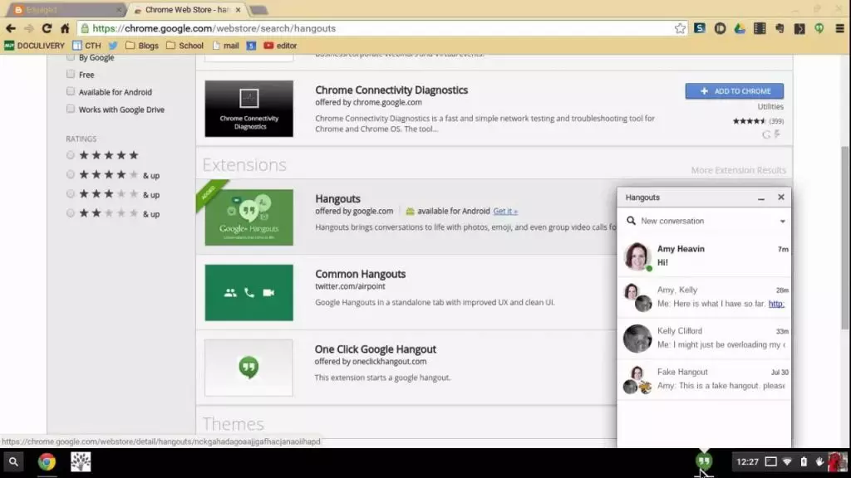Image resolution: width=851 pixels, height=478 pixels.
Task: Enable the Available for Android filter
Action: coord(71,91)
